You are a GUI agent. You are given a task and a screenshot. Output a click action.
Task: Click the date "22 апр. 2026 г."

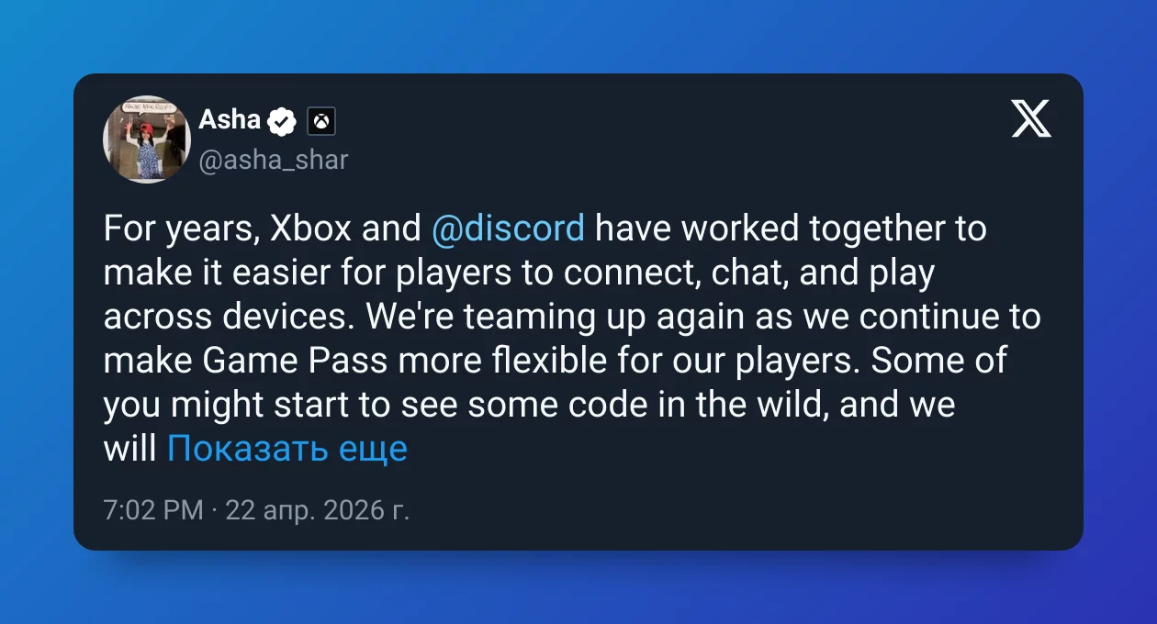point(318,510)
